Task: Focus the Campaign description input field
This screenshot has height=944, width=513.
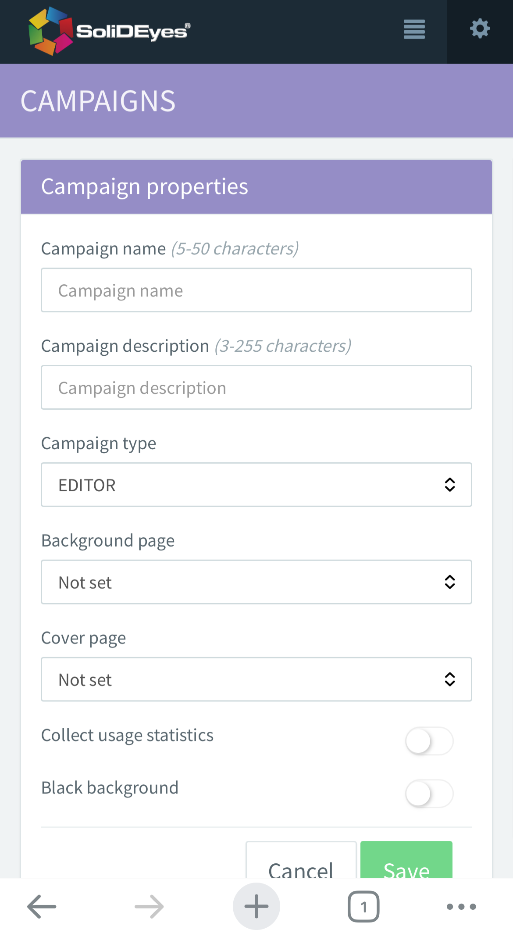Action: (x=256, y=387)
